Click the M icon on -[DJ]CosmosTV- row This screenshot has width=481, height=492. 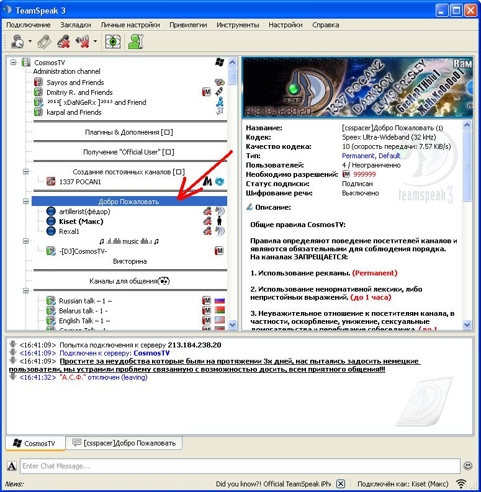click(x=219, y=251)
